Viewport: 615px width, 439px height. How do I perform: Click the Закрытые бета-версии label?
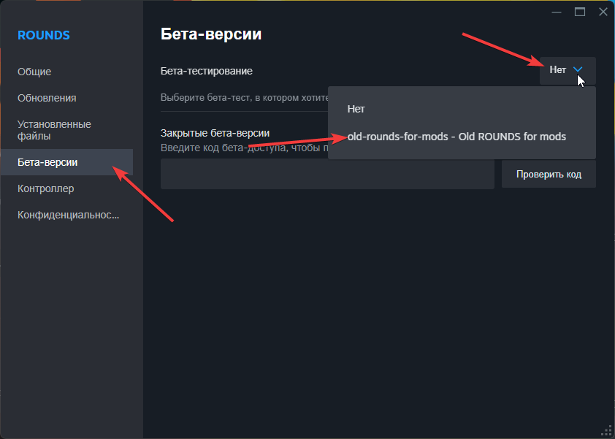[x=215, y=133]
